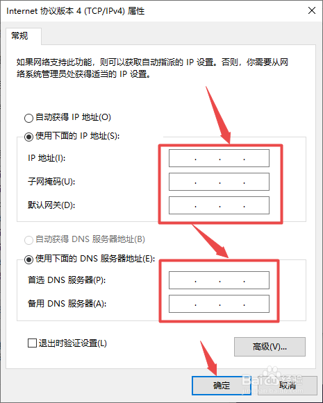This screenshot has height=403, width=323.
Task: Click first octet of 首选 DNS field
Action: tap(182, 280)
